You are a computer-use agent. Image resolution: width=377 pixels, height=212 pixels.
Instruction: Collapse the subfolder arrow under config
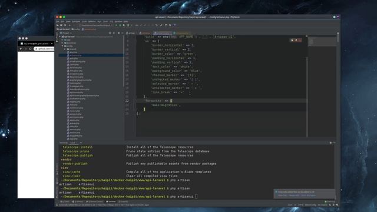click(65, 49)
